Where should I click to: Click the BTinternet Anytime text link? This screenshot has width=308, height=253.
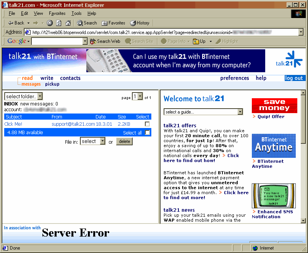click(268, 164)
